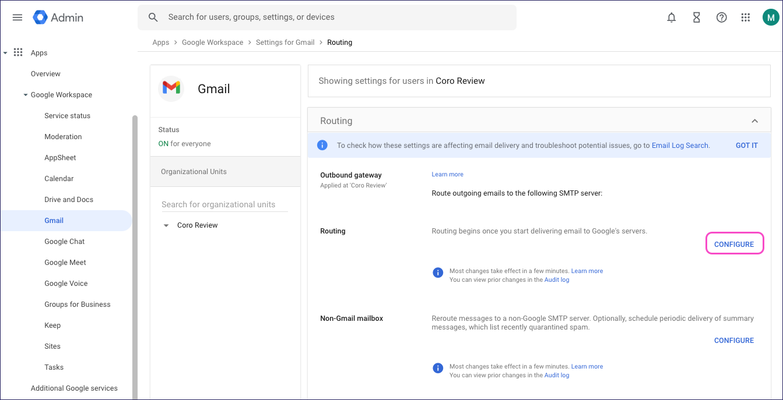
Task: Click CONFIGURE for Non-Gmail mailbox
Action: coord(734,341)
